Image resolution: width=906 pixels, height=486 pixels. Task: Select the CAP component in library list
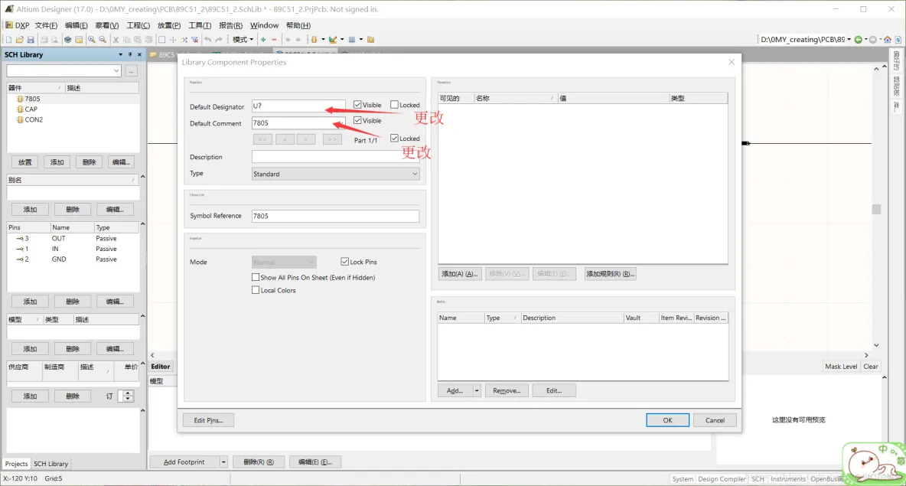(x=31, y=109)
